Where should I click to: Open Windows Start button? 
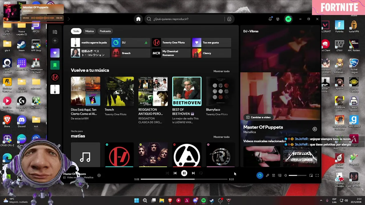tap(137, 200)
